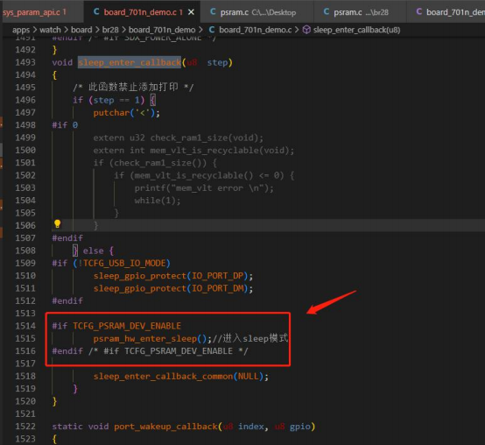Click the C file icon in the breadcrumb path
Screen dimensions: 485x445
coord(212,30)
